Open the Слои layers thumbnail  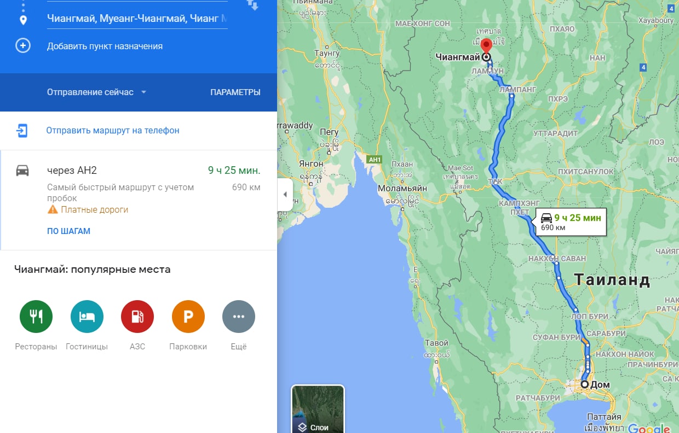click(318, 409)
